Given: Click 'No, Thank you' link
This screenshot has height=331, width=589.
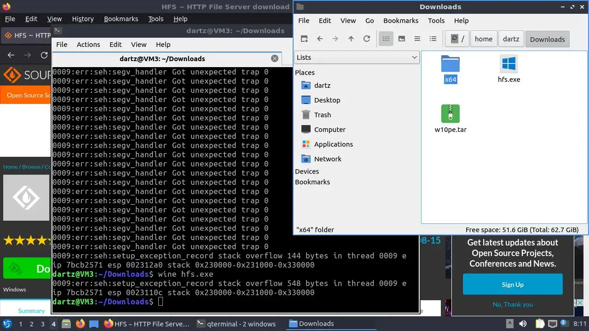Looking at the screenshot, I should pyautogui.click(x=513, y=304).
